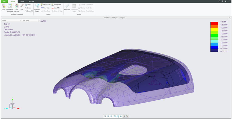Image resolution: width=232 pixels, height=119 pixels.
Task: Click the Close All button
Action: [28, 11]
